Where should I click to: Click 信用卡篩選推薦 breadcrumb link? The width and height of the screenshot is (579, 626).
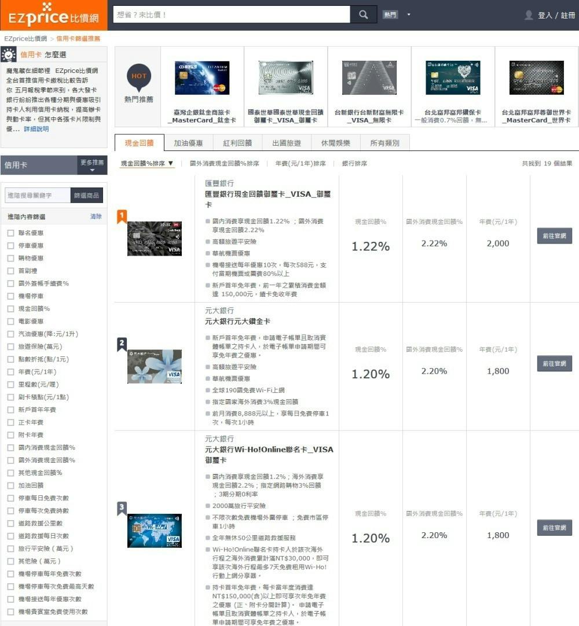[78, 39]
